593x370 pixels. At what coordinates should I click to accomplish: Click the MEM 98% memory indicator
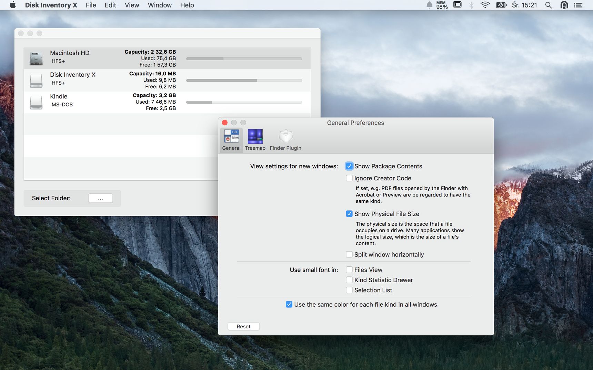[x=442, y=5]
